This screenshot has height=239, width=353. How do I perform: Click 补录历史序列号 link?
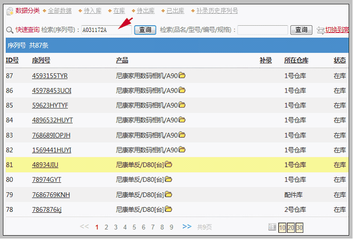point(217,10)
